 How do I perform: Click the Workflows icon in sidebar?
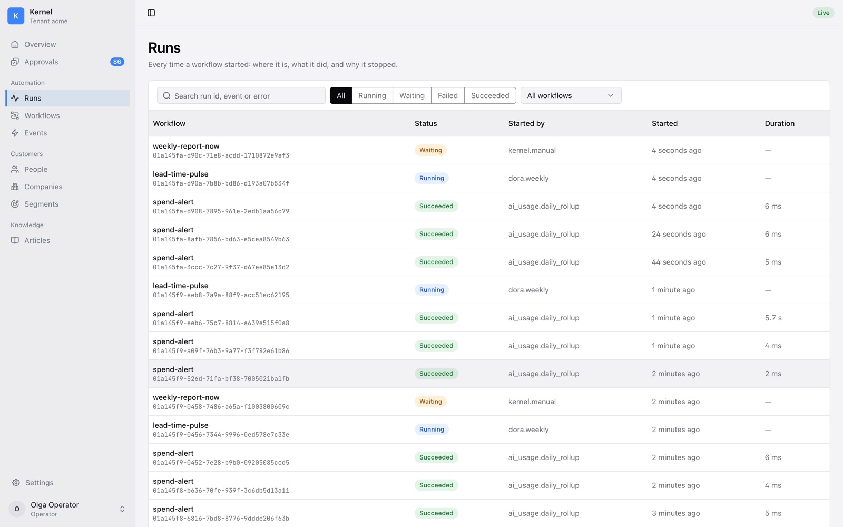[x=15, y=115]
